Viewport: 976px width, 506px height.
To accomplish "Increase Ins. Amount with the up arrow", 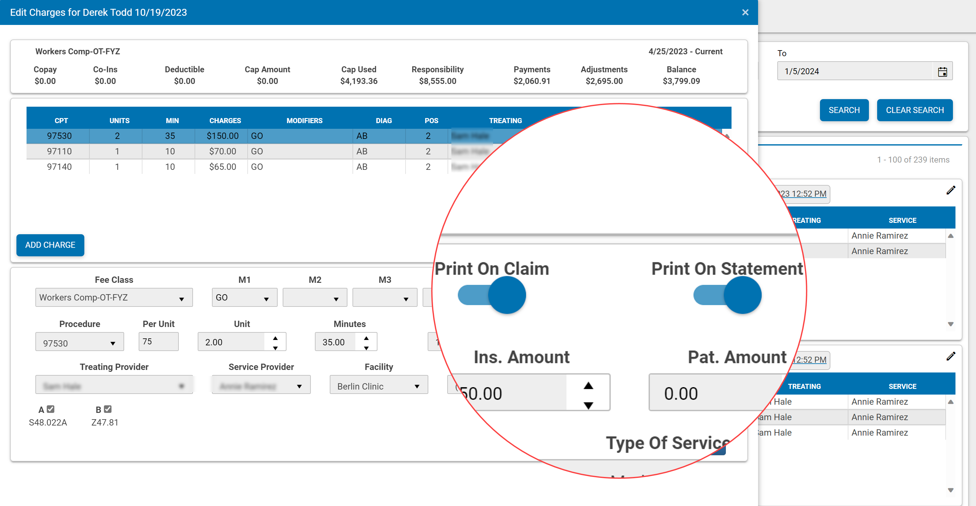I will [588, 385].
